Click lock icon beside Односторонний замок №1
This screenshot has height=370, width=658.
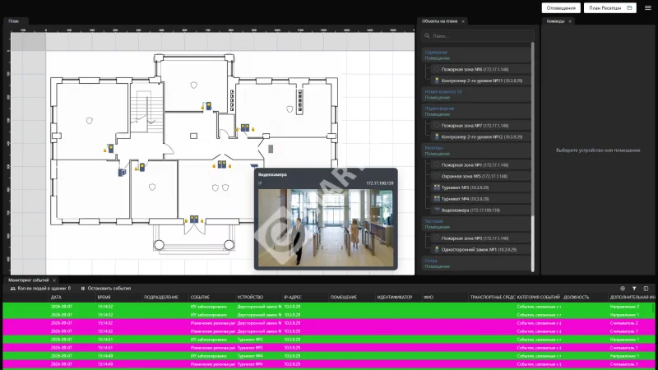click(x=437, y=250)
